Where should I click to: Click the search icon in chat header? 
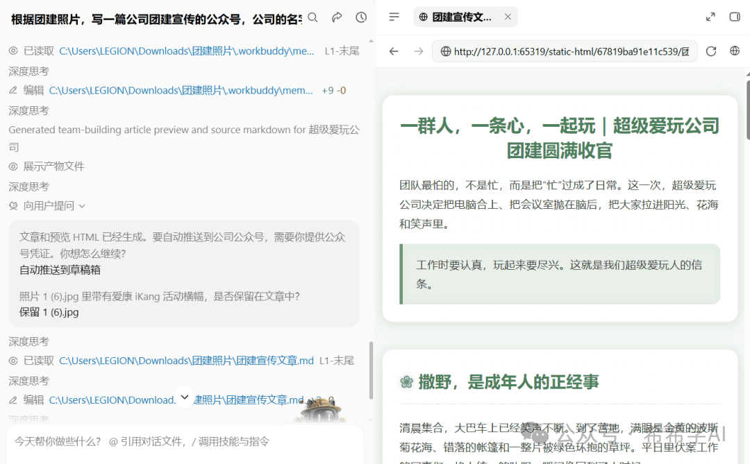312,17
